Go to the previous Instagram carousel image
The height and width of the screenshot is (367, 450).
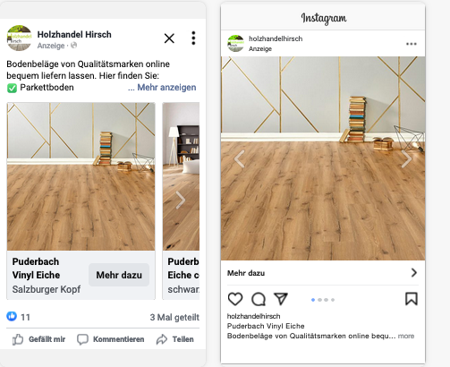point(239,159)
